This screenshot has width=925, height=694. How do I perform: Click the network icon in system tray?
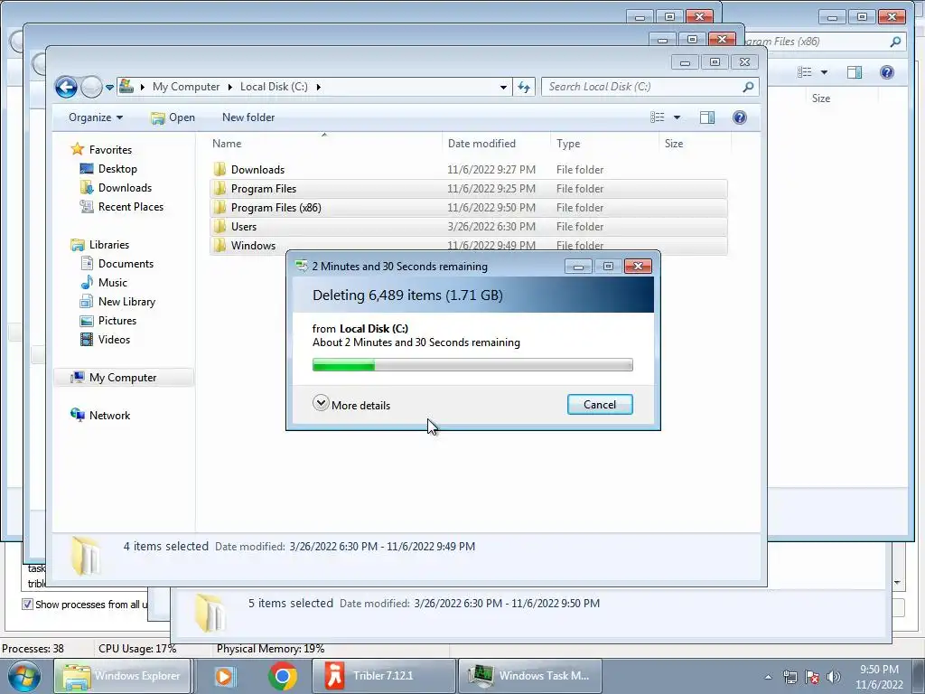point(790,677)
